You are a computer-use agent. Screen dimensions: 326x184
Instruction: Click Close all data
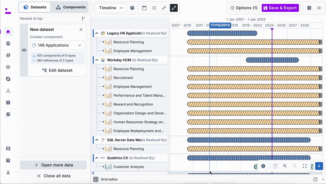(x=53, y=176)
